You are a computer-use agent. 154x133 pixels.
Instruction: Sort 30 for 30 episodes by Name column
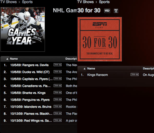coord(91,69)
